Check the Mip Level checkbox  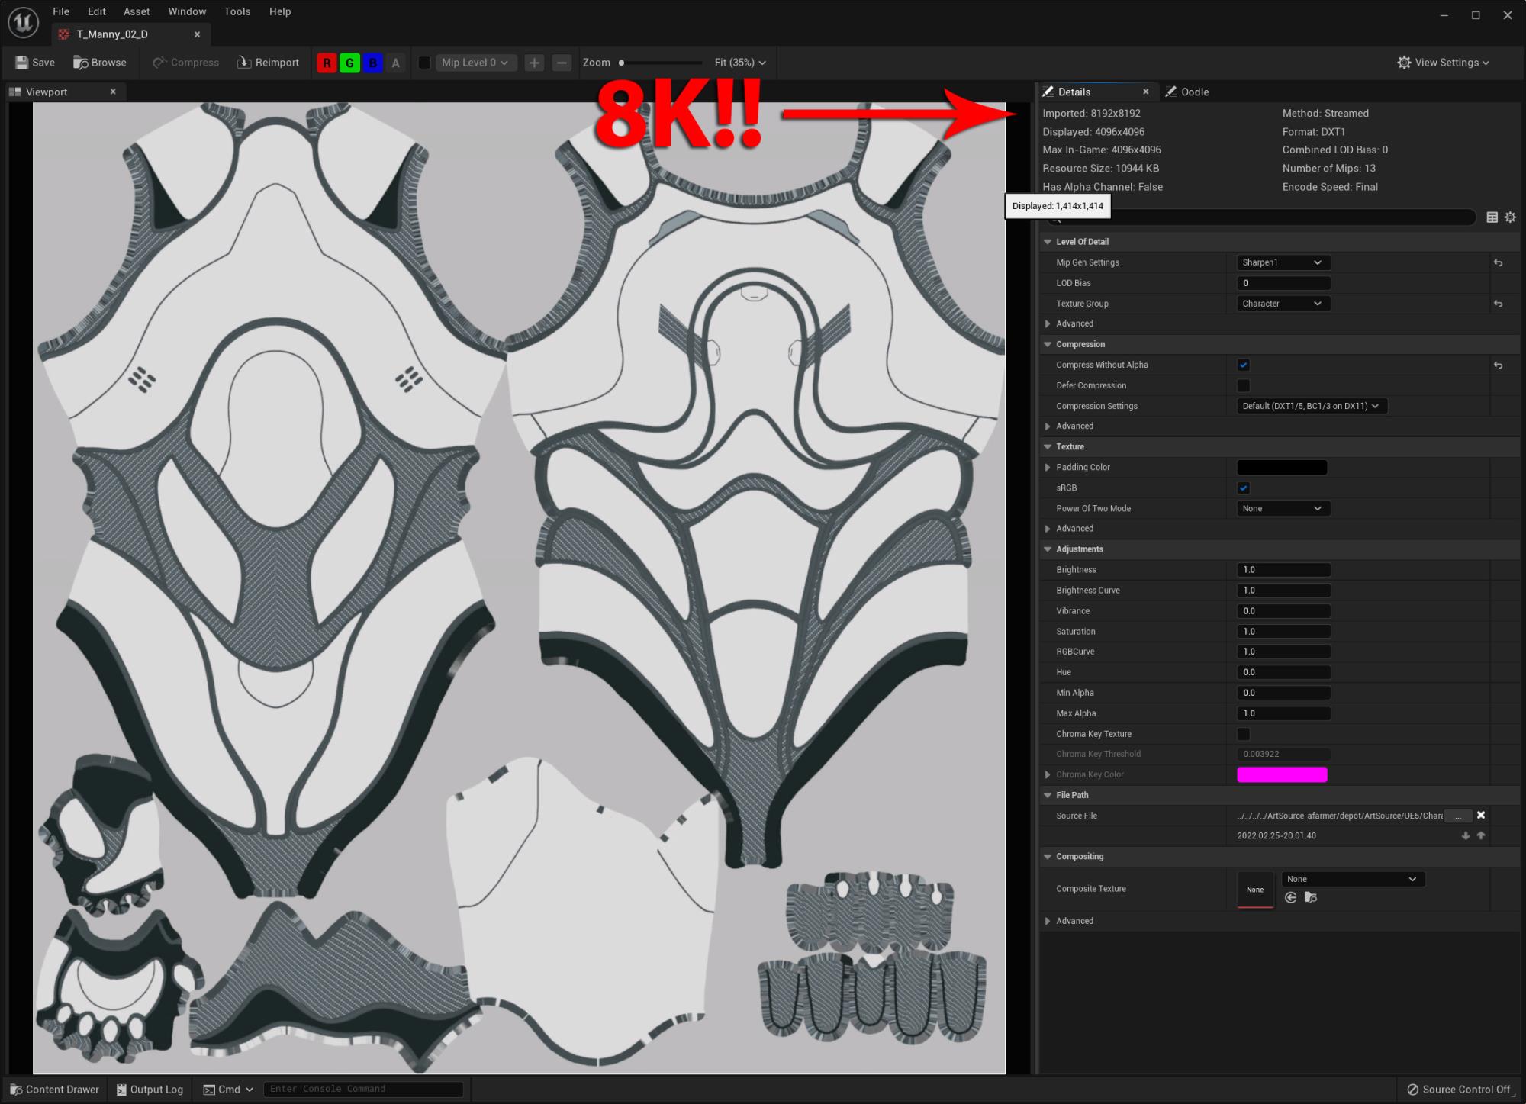pos(425,63)
